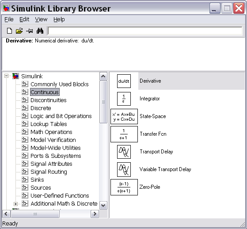The image size is (247, 229).
Task: Click the tree scroll up arrow
Action: tap(103, 76)
